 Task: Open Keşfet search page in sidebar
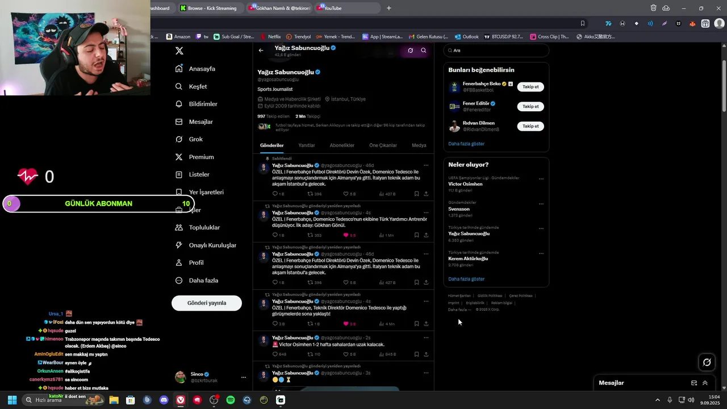(x=191, y=86)
